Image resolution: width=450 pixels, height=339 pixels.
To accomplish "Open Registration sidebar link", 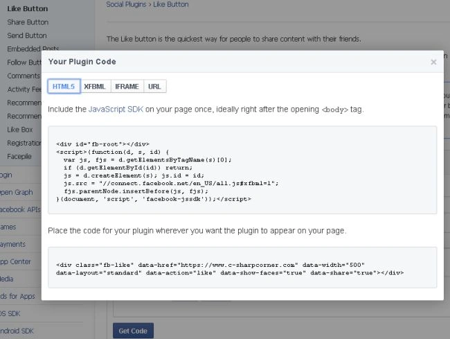I will pos(24,143).
